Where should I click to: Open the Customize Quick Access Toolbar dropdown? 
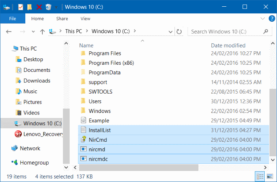coord(56,7)
